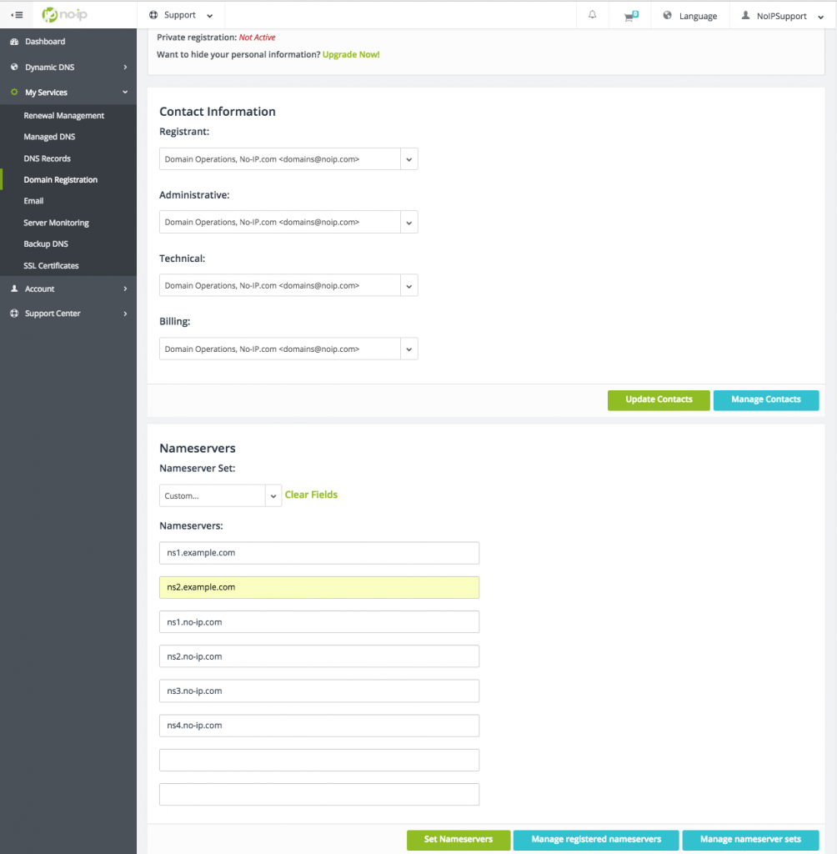The height and width of the screenshot is (854, 837).
Task: Click the ns3.no-ip.com nameserver field
Action: (319, 691)
